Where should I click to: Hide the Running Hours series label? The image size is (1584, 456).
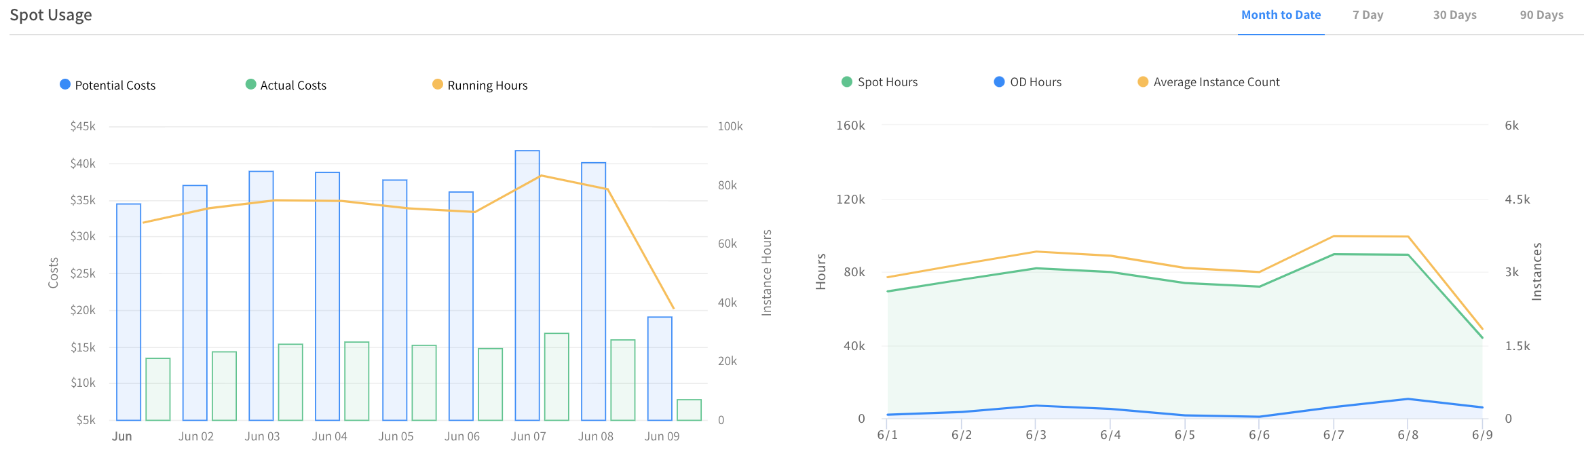click(487, 85)
